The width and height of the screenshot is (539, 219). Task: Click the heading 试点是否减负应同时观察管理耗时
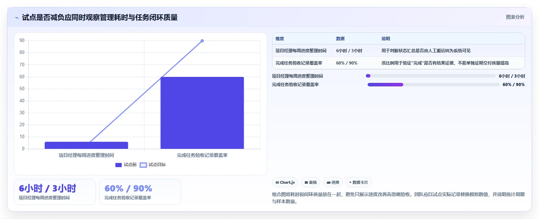click(x=100, y=18)
